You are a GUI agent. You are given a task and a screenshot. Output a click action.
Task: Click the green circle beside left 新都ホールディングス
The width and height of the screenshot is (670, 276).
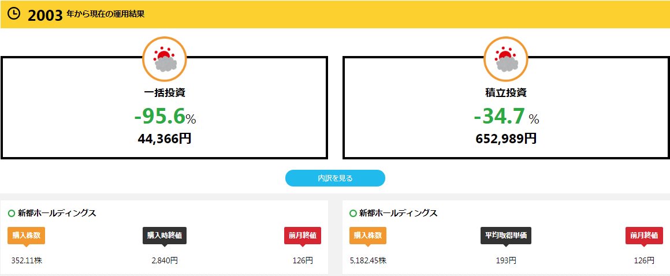[x=12, y=213]
